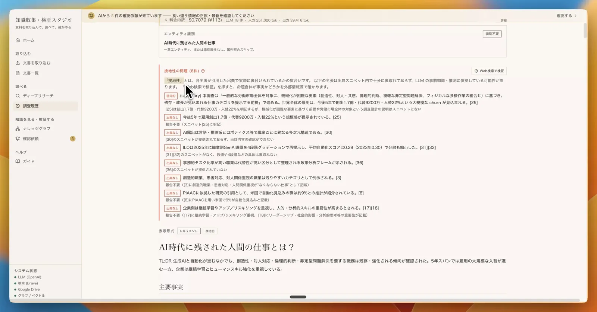Click the 5 badge on 確認依頼
597x312 pixels.
pyautogui.click(x=72, y=139)
